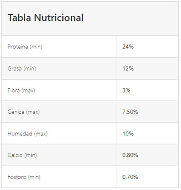This screenshot has height=190, width=181.
Task: Click the 0.70% phosphorus value
Action: [x=130, y=177]
